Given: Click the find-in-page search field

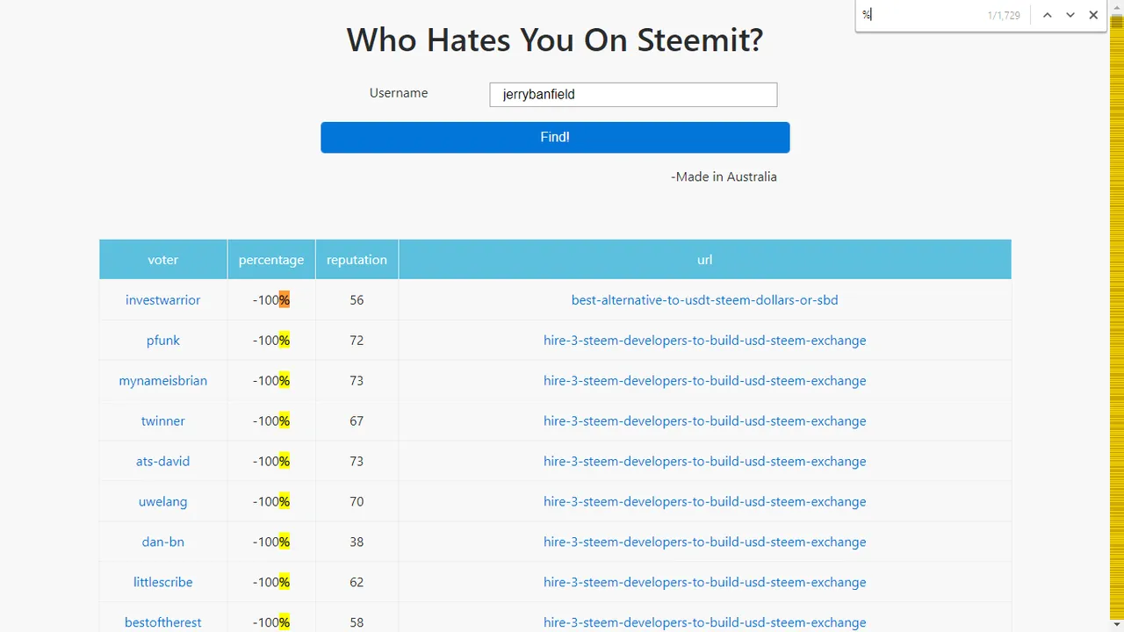Looking at the screenshot, I should 920,15.
